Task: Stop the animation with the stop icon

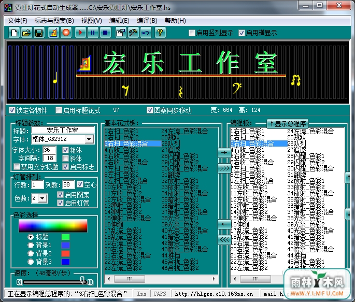Action: pyautogui.click(x=105, y=33)
